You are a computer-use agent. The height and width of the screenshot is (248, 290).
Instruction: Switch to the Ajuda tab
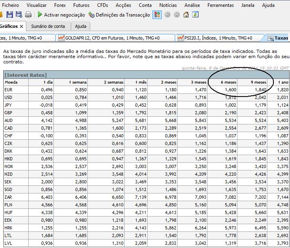pyautogui.click(x=80, y=26)
